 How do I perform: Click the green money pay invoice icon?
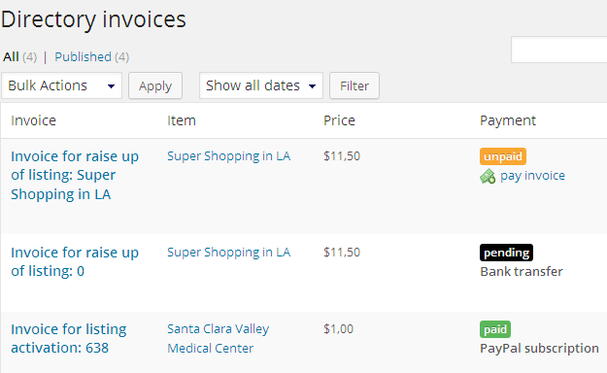pyautogui.click(x=488, y=176)
